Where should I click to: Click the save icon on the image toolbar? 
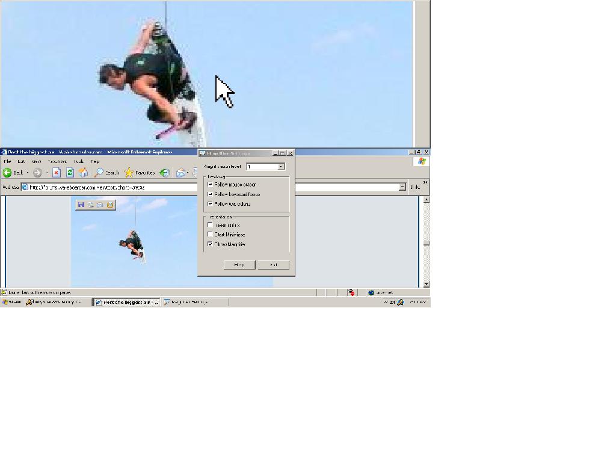click(81, 205)
